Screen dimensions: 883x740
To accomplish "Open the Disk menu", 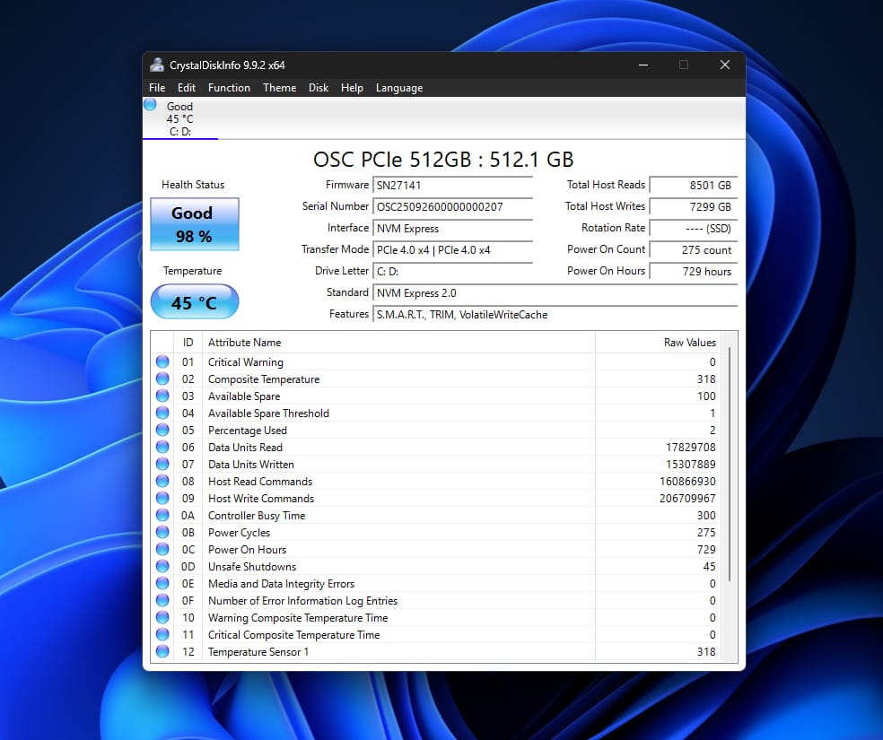I will (319, 88).
